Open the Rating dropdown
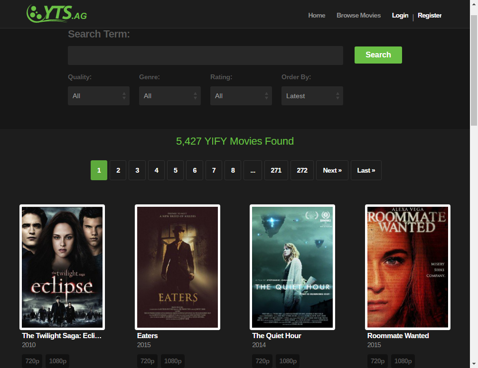 coord(241,96)
